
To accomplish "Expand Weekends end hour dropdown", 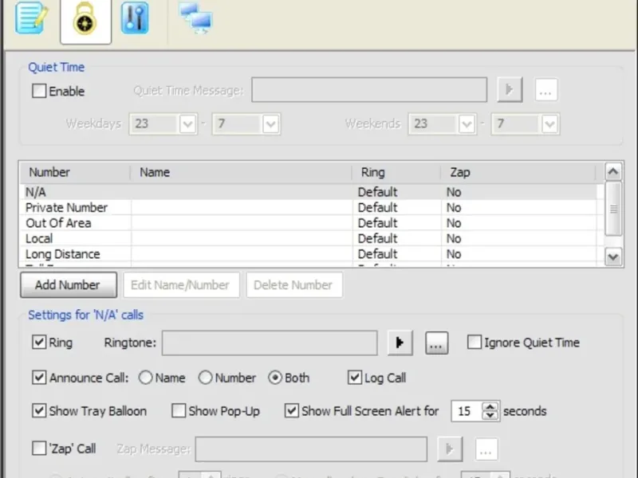I will tap(549, 123).
